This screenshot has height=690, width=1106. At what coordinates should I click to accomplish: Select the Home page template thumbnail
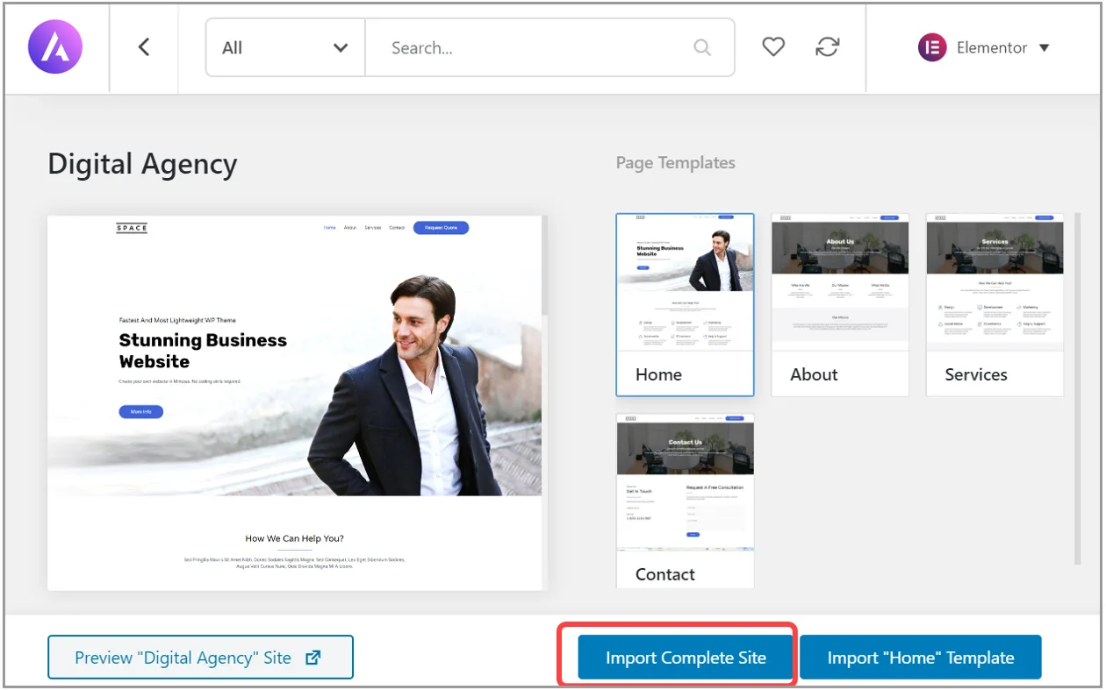(685, 304)
